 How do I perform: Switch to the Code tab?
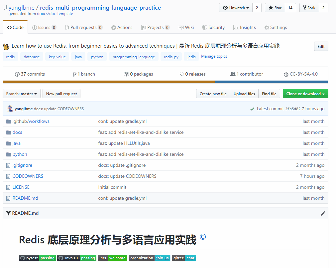point(15,27)
